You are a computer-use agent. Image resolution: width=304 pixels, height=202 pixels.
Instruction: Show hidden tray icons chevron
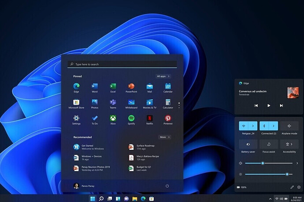point(270,199)
